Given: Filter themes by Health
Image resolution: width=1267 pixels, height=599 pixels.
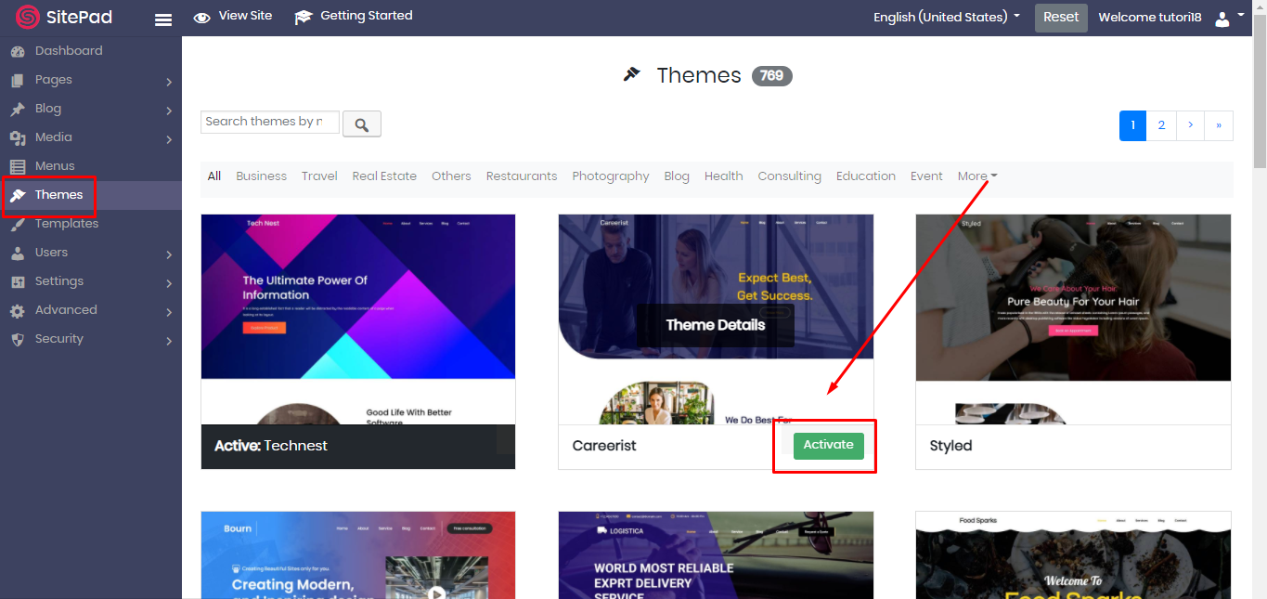Looking at the screenshot, I should (724, 176).
